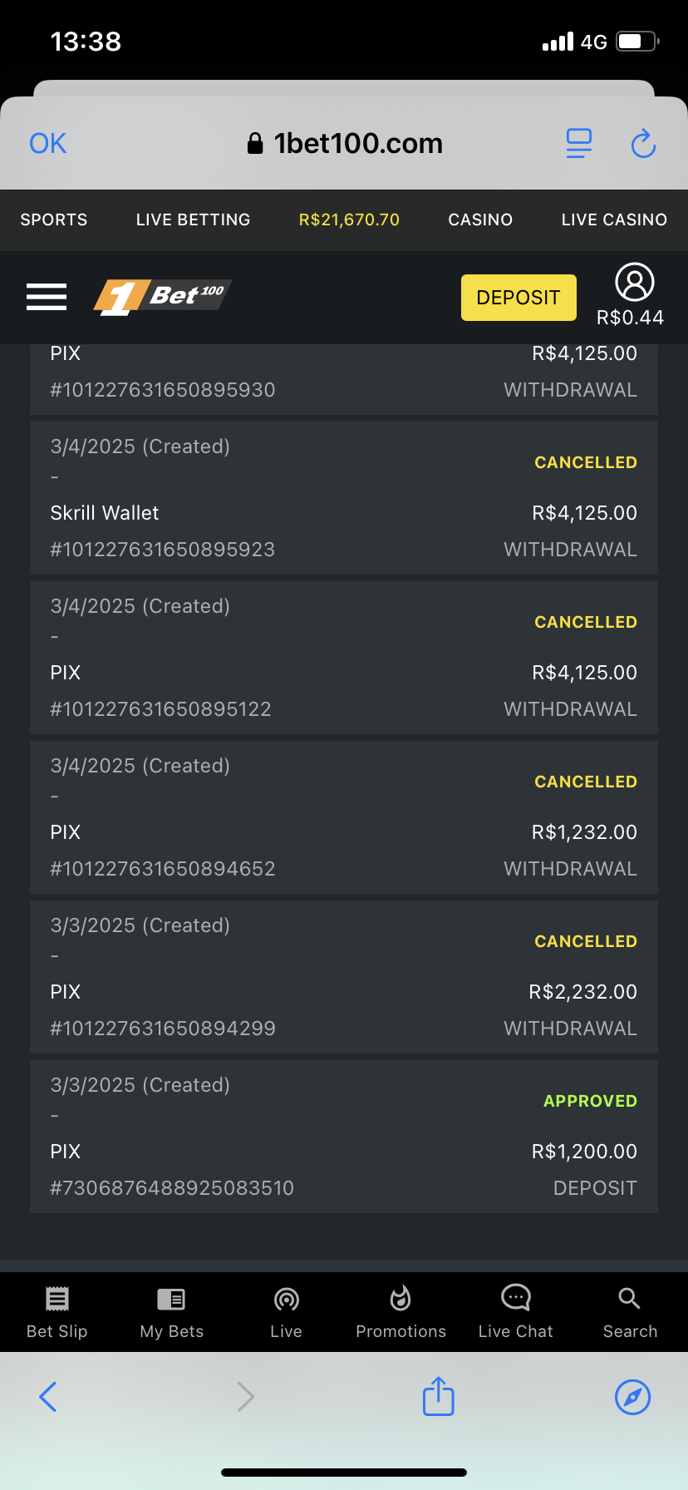Viewport: 688px width, 1490px height.
Task: Open browser reader/page options icon
Action: [578, 144]
